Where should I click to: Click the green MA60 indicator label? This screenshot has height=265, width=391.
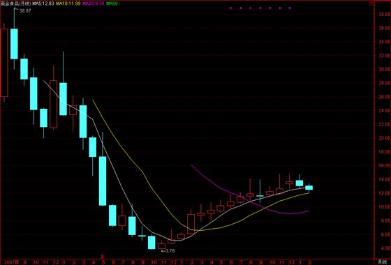tap(113, 3)
